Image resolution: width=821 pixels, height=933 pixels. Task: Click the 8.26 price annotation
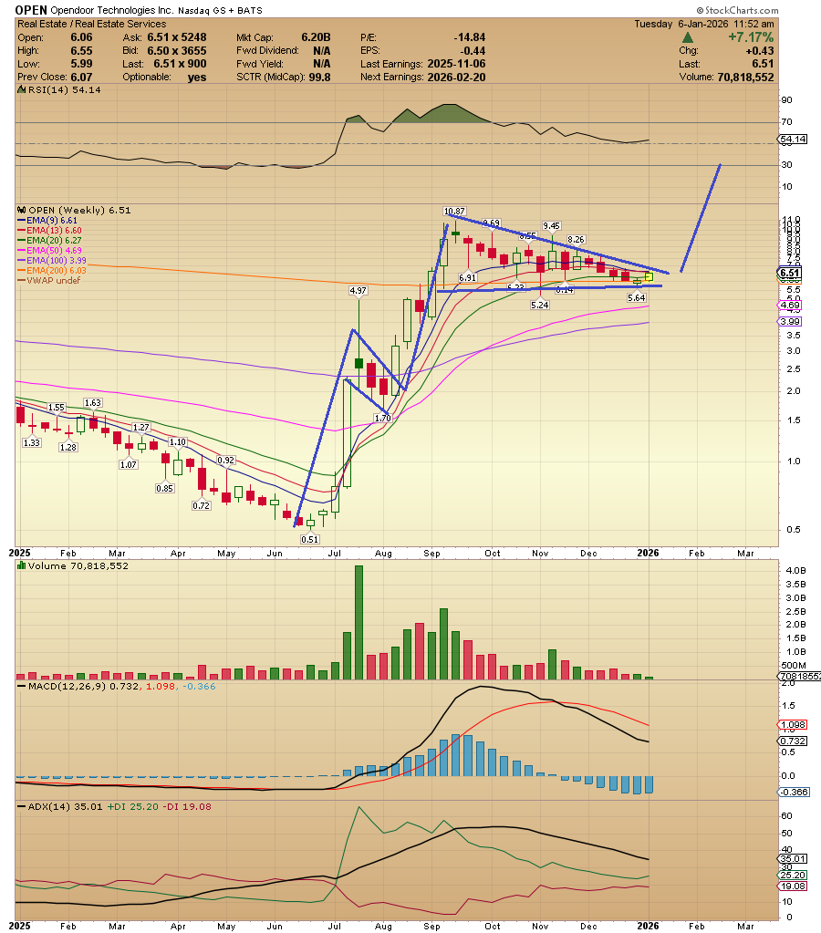[x=576, y=239]
